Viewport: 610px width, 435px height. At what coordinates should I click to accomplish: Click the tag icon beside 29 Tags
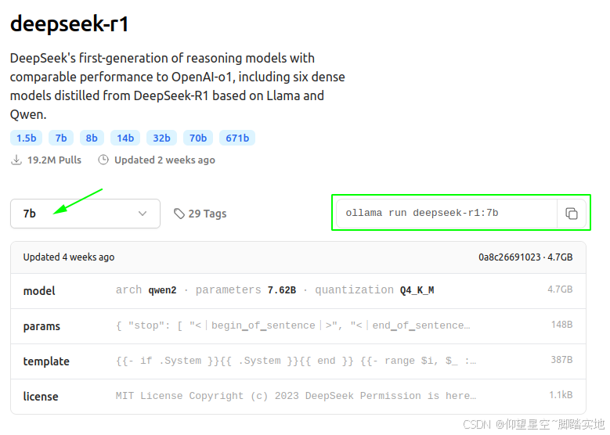point(179,214)
